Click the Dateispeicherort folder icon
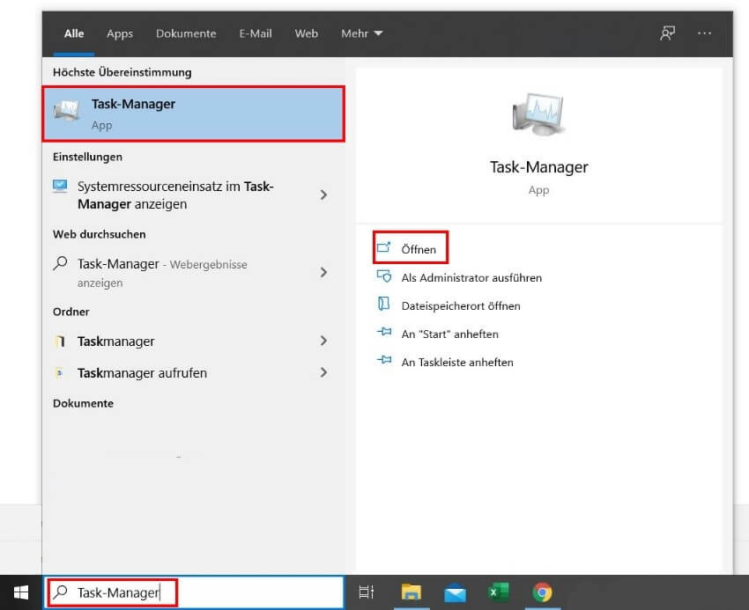The image size is (749, 610). [383, 304]
